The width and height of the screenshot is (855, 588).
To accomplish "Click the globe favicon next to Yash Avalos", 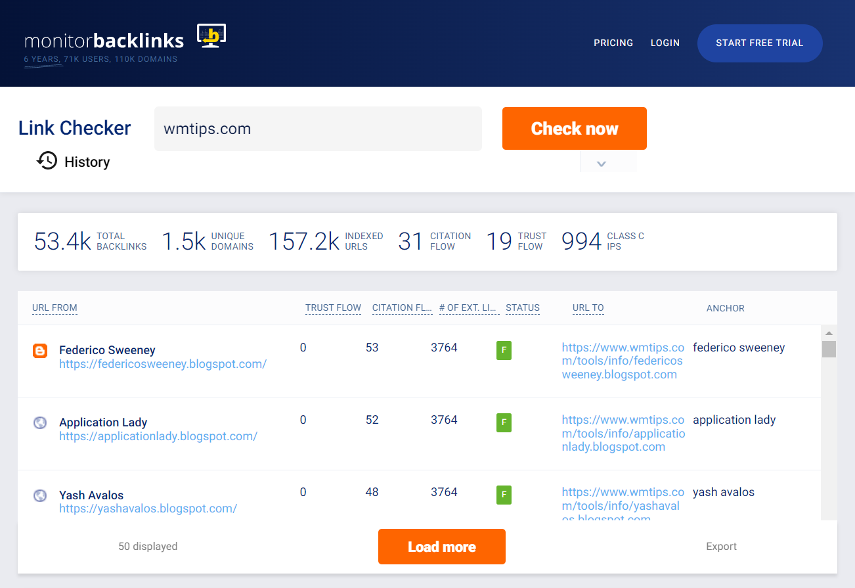I will [x=39, y=495].
